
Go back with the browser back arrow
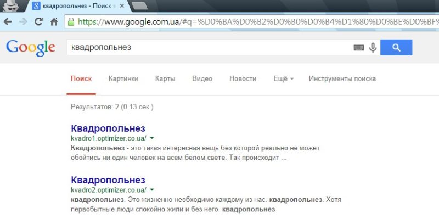point(8,21)
